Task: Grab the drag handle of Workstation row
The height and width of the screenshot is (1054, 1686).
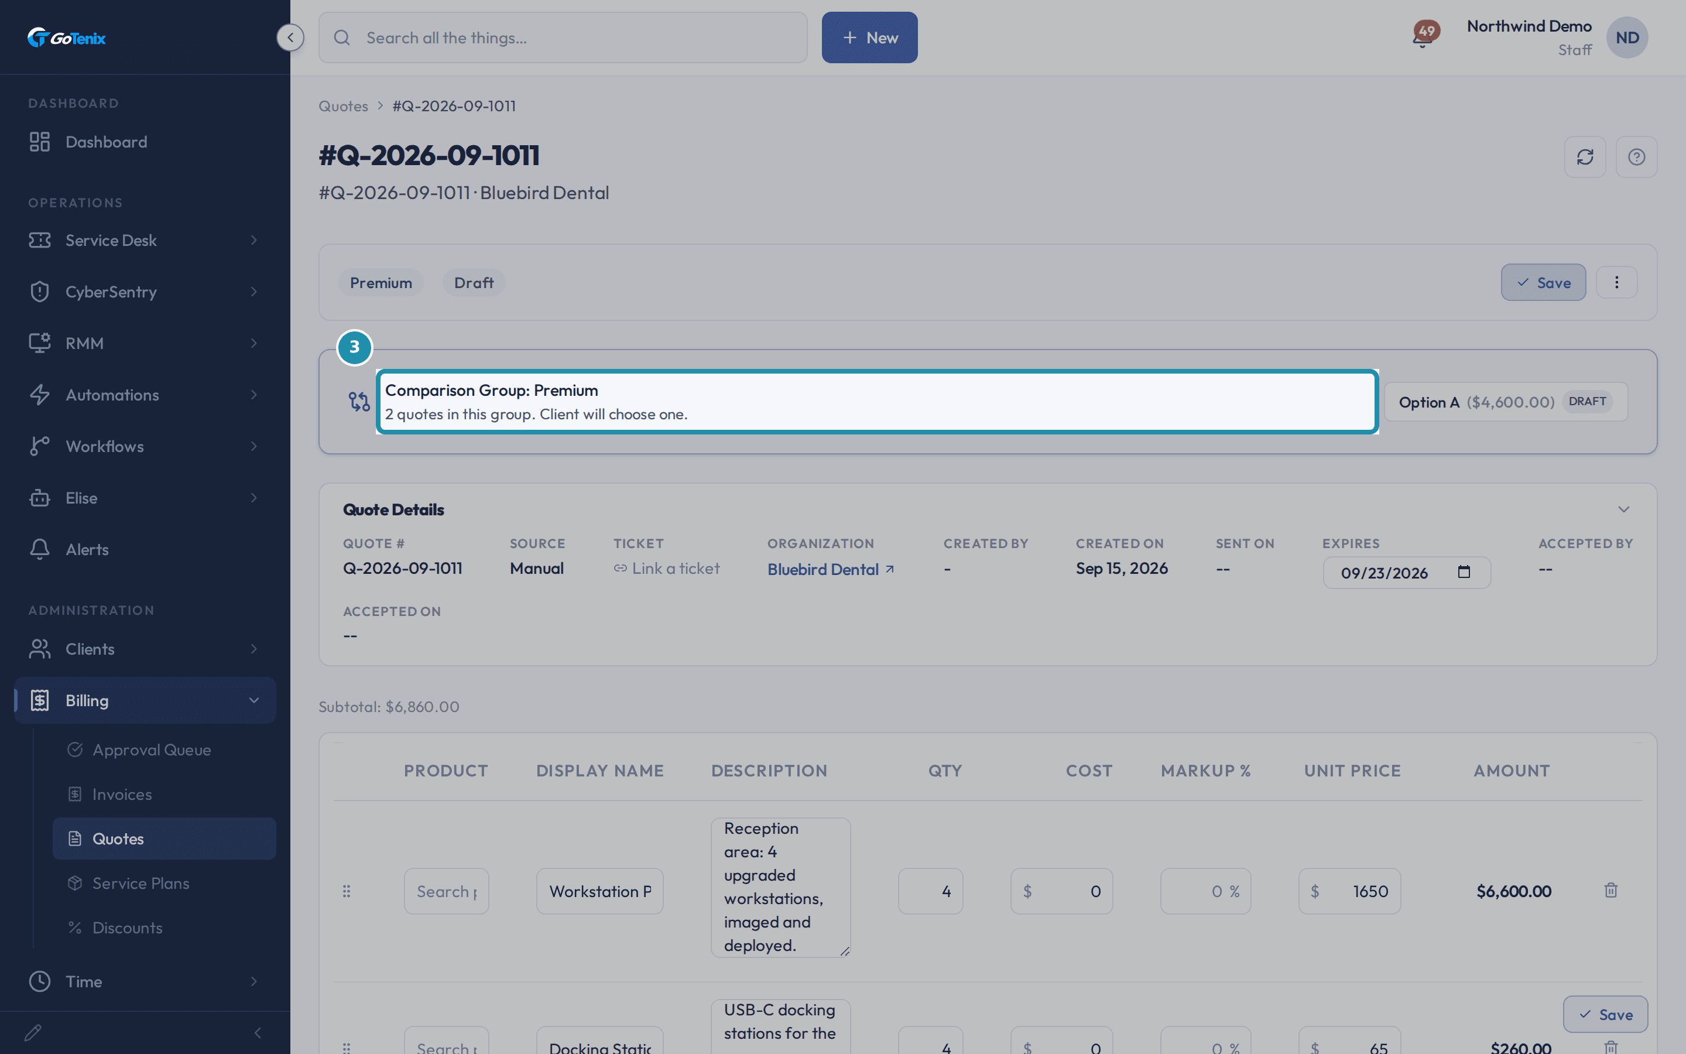Action: pyautogui.click(x=346, y=891)
